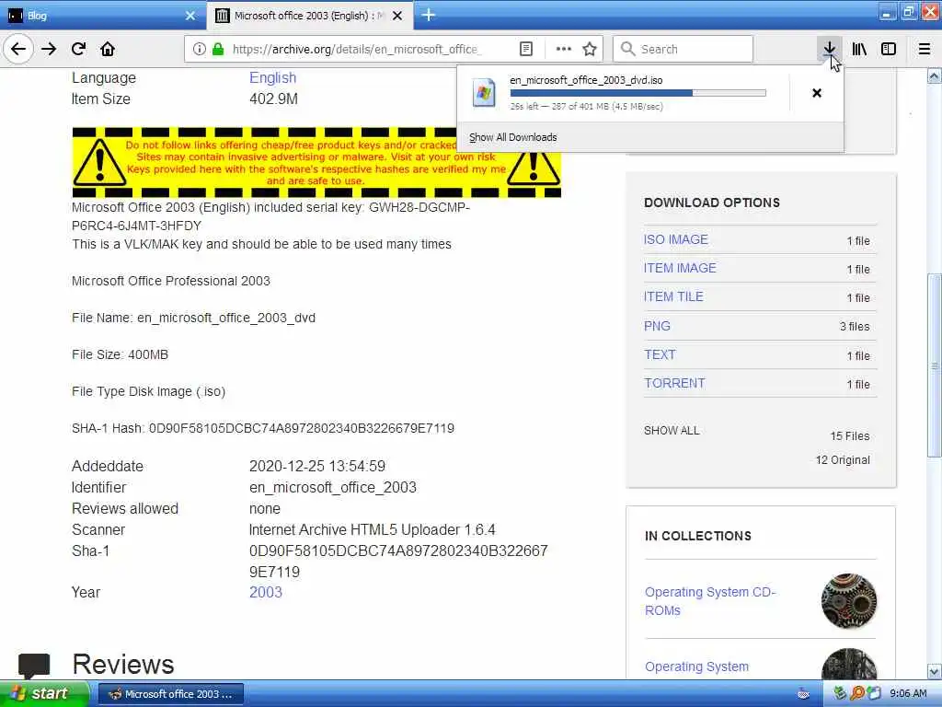Viewport: 942px width, 707px height.
Task: Open Operating System CD-ROMs collection link
Action: click(x=710, y=600)
